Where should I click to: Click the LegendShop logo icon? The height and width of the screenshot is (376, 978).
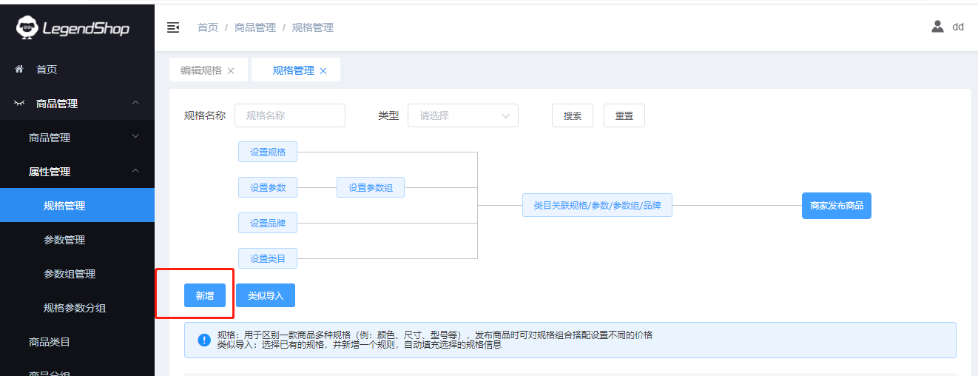coord(27,28)
